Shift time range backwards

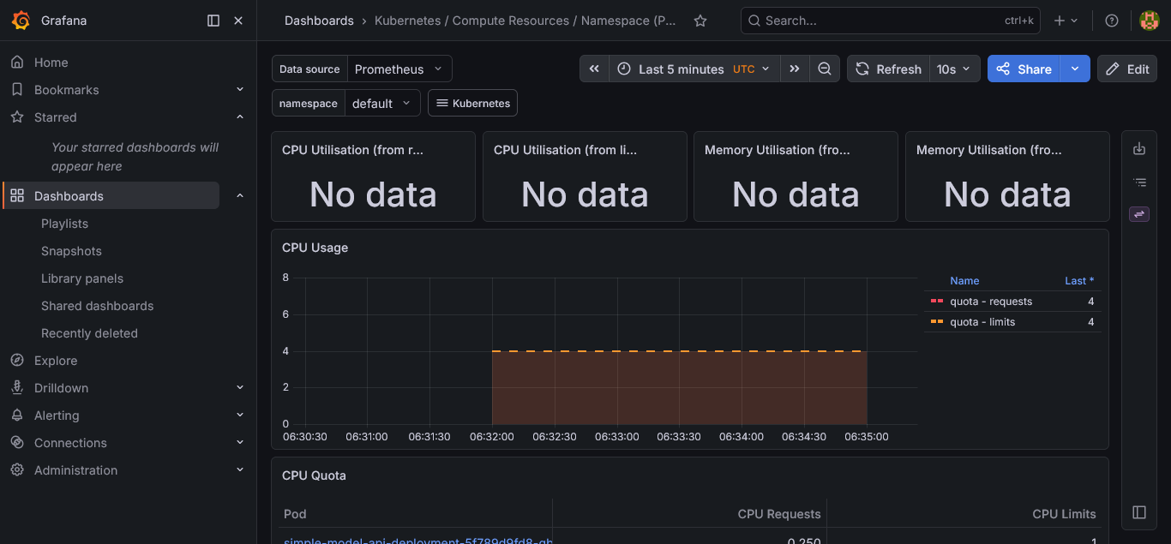[594, 69]
